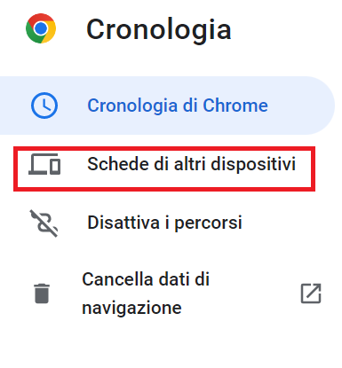Viewport: 342px width, 368px height.
Task: Click the word Disattiva in the sidebar
Action: (123, 223)
